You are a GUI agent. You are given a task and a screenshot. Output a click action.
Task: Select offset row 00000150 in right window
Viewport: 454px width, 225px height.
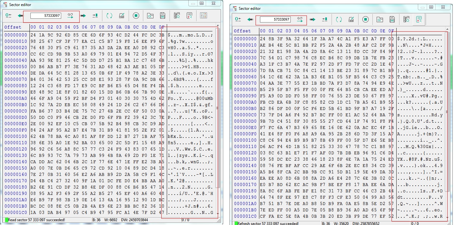[245, 171]
